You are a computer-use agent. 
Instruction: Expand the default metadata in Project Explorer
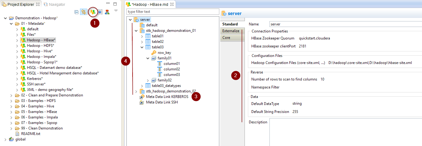[17, 29]
